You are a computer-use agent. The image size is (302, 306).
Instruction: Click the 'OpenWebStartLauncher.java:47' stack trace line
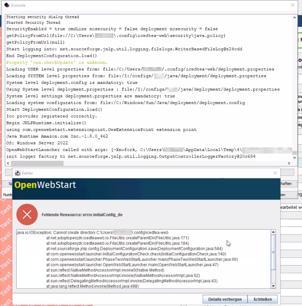[x=132, y=265]
